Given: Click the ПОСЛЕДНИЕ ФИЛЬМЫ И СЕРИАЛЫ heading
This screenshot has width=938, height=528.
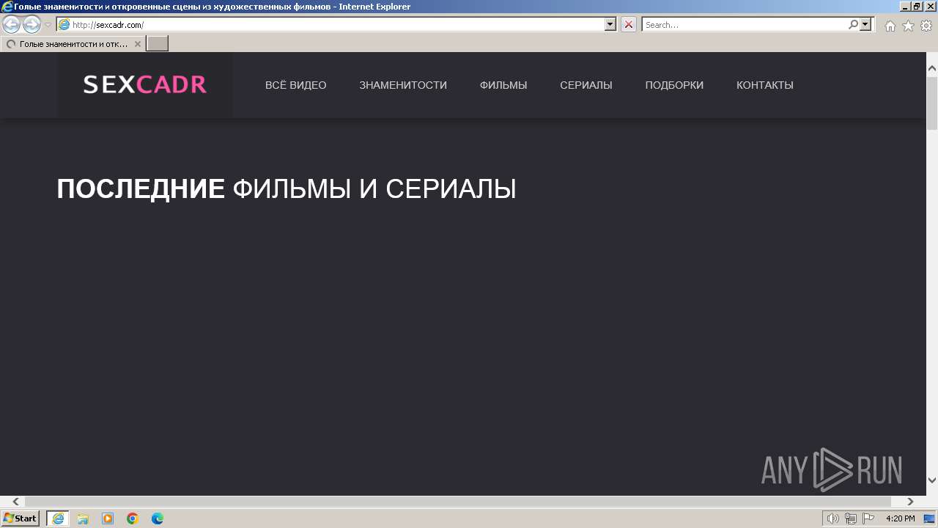Looking at the screenshot, I should [x=287, y=189].
